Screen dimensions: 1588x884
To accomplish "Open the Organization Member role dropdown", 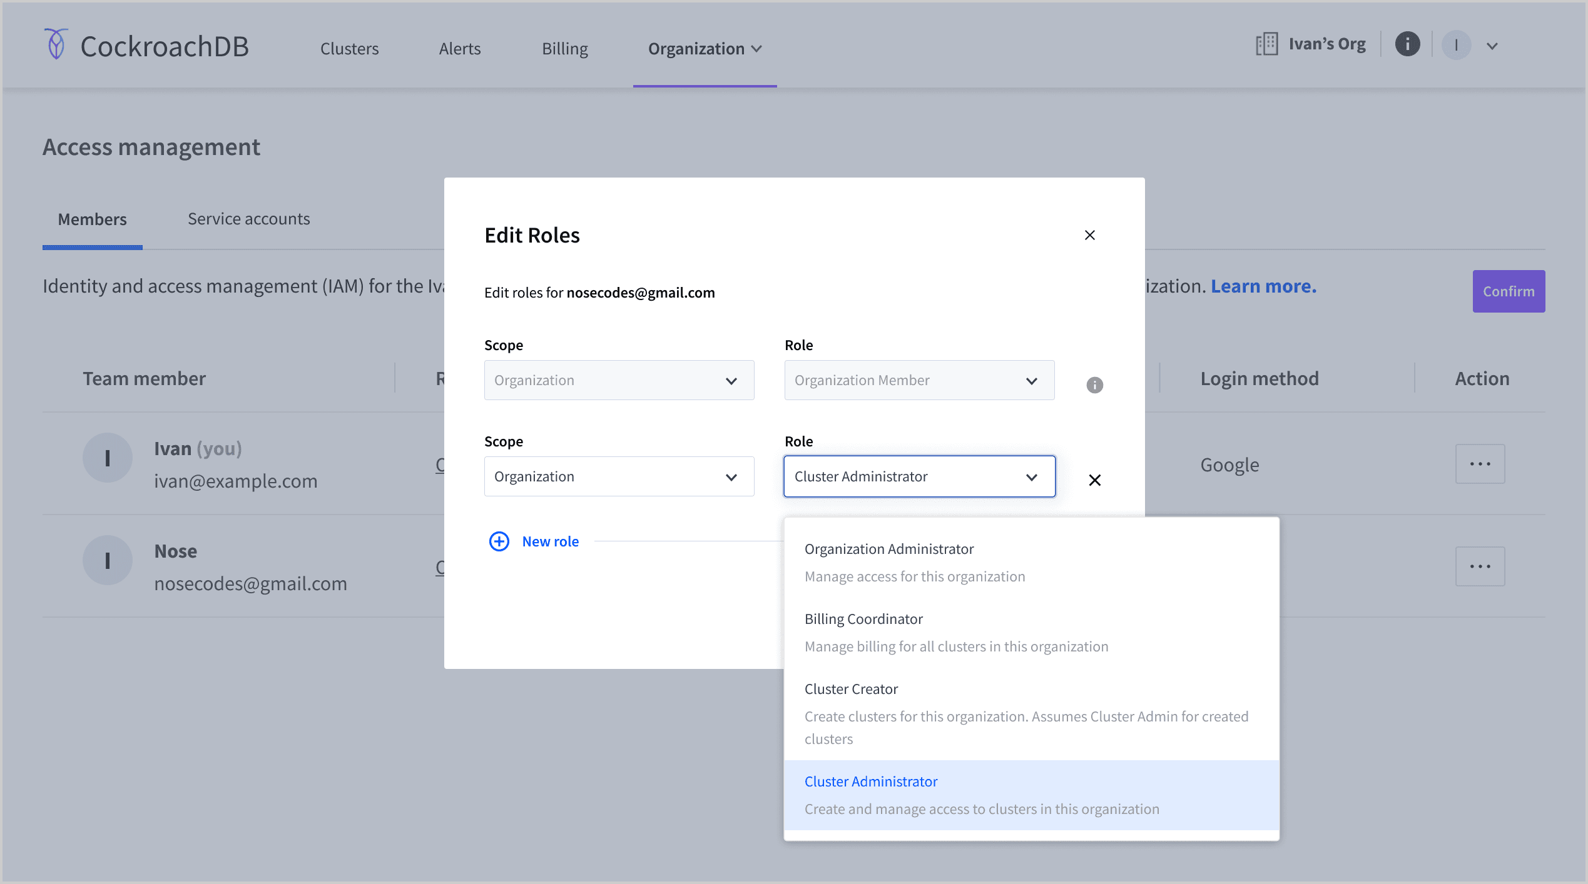I will click(x=920, y=380).
